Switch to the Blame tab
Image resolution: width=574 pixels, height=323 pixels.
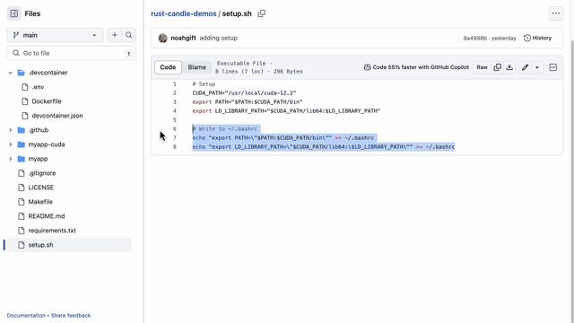[x=197, y=67]
